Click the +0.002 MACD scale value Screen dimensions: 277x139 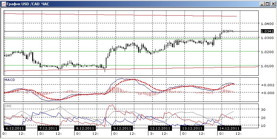pyautogui.click(x=267, y=85)
